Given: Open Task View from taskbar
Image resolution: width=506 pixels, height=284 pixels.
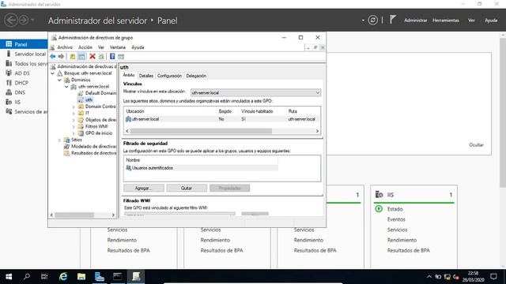Looking at the screenshot, I should 44,277.
